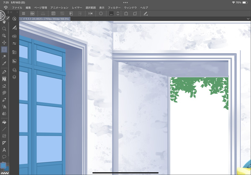The height and width of the screenshot is (175, 251).
Task: Select the Zoom magnifier tool
Action: coord(4,29)
